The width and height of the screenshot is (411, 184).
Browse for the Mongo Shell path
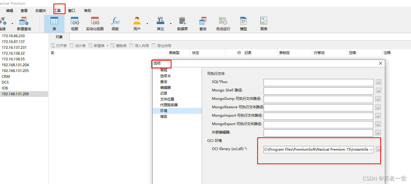[x=378, y=91]
